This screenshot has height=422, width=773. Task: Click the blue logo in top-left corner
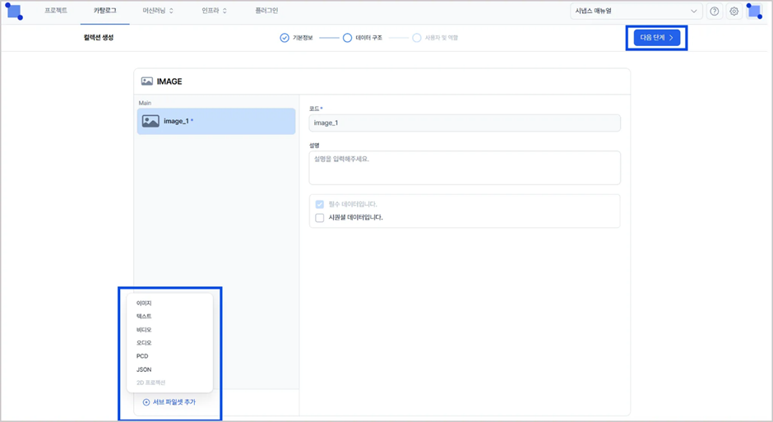coord(14,12)
